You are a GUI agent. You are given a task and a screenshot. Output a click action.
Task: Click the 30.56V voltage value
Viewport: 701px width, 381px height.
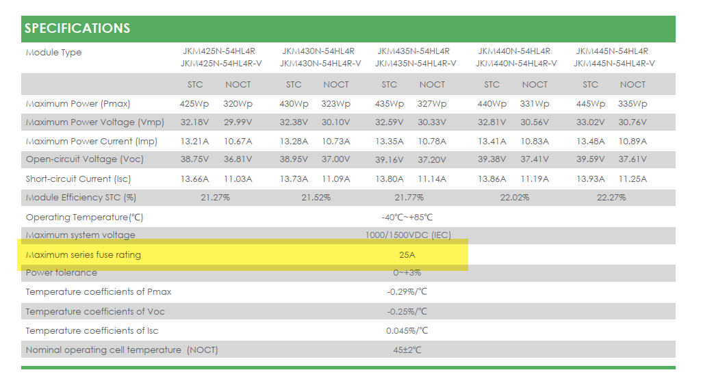[535, 122]
